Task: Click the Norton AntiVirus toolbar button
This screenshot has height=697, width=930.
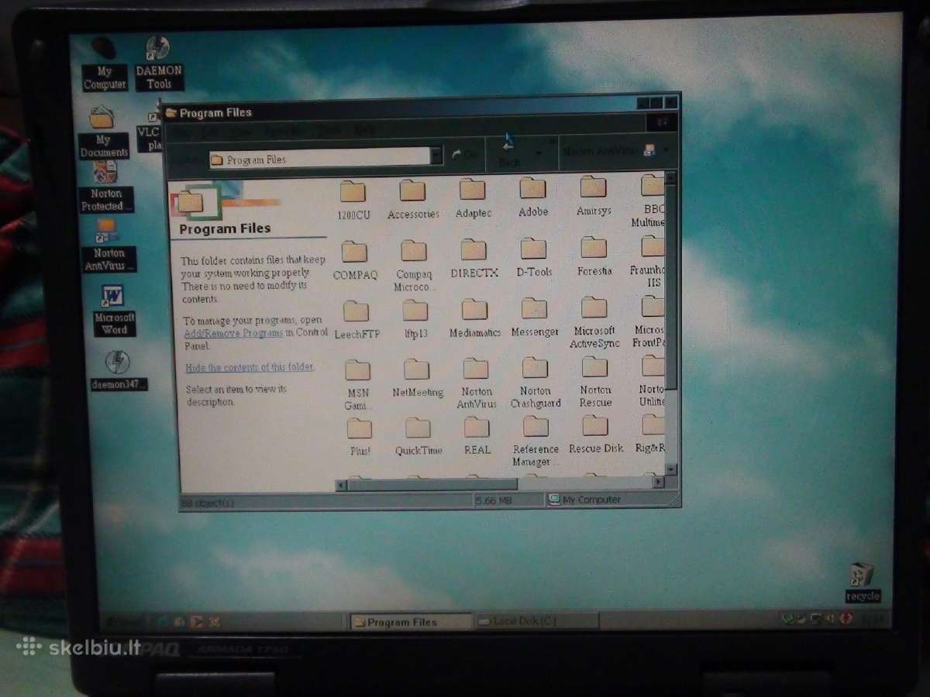Action: click(x=608, y=150)
